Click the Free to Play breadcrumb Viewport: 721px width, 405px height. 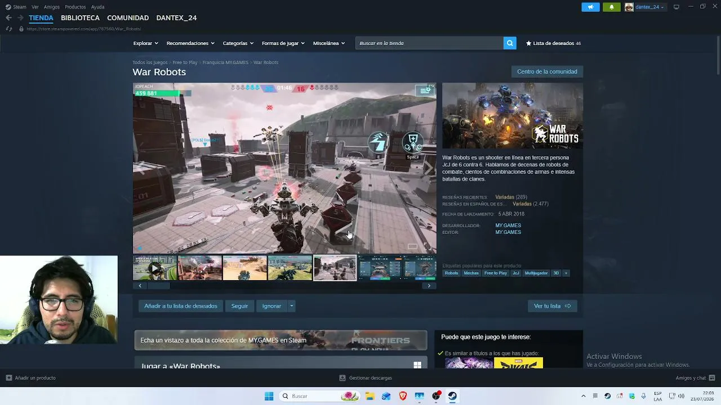[x=185, y=62]
